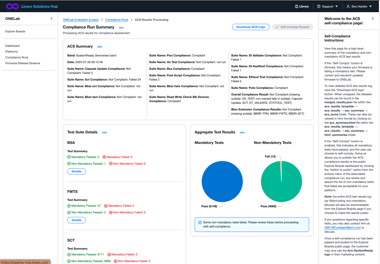Image resolution: width=380 pixels, height=264 pixels.
Task: Click the Date 2025-07-30 00:12:46 text
Action: 85,62
